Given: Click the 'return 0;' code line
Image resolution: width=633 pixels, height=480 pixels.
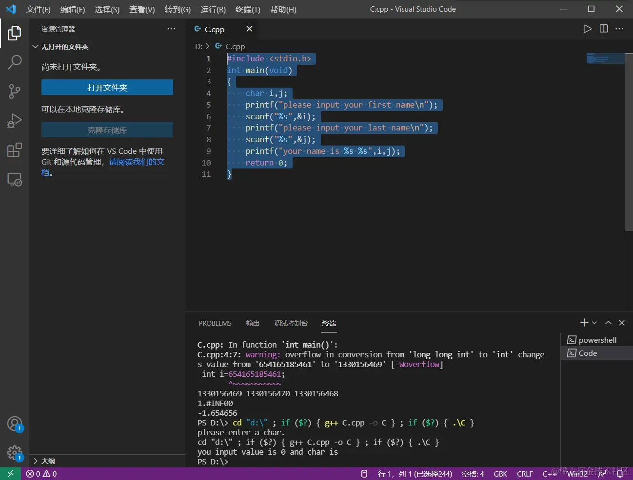Looking at the screenshot, I should [266, 163].
